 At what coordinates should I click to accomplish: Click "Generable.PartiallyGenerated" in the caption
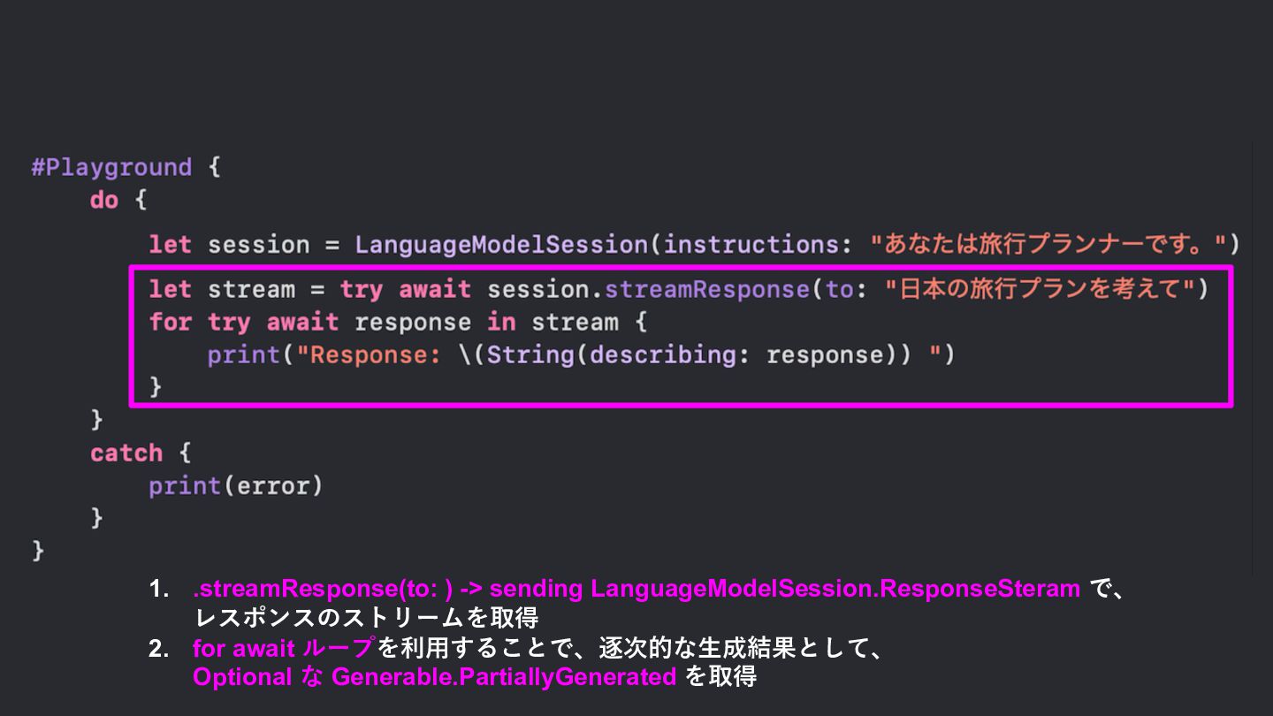(504, 677)
